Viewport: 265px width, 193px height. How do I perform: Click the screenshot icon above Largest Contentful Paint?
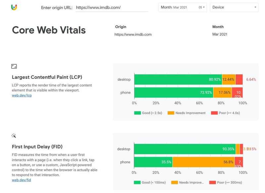15,66
